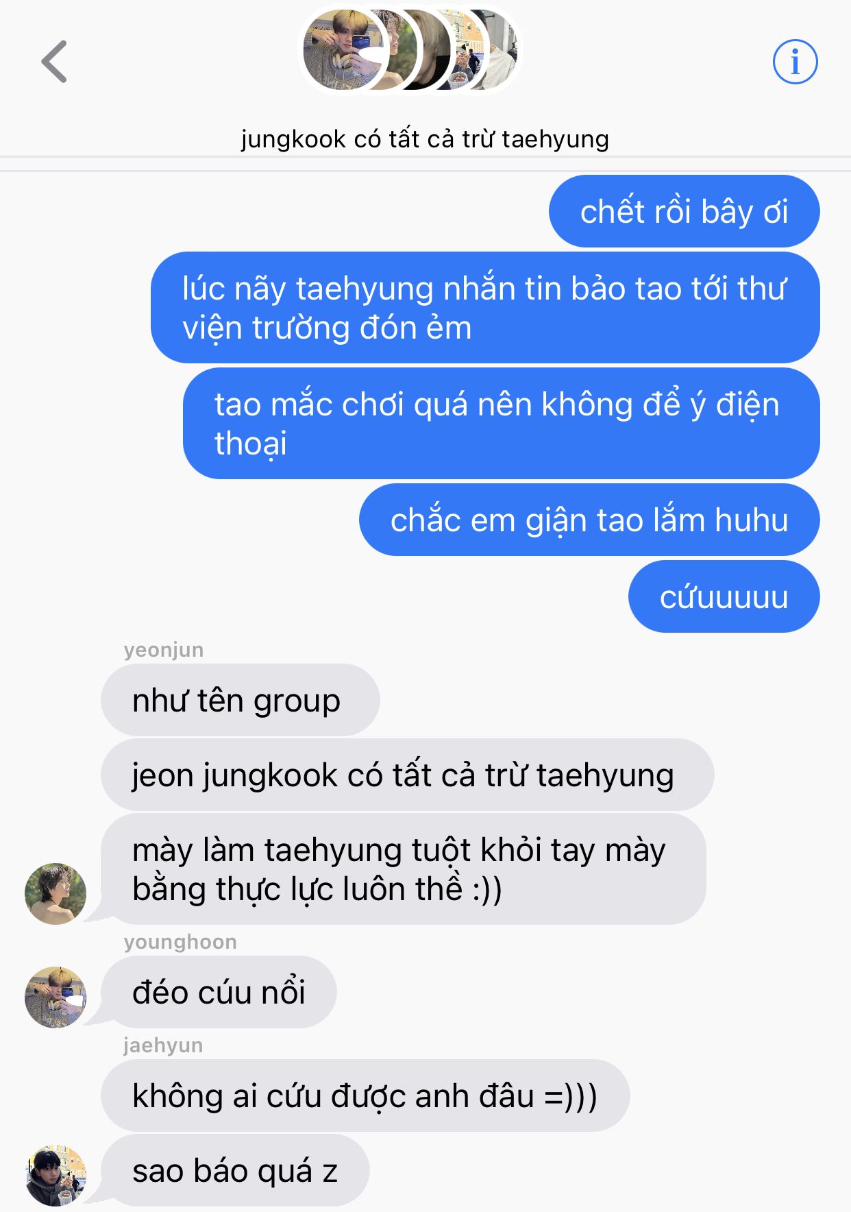Tap the 'đéo cứu nổi' message bubble
The height and width of the screenshot is (1212, 851).
pos(219,992)
